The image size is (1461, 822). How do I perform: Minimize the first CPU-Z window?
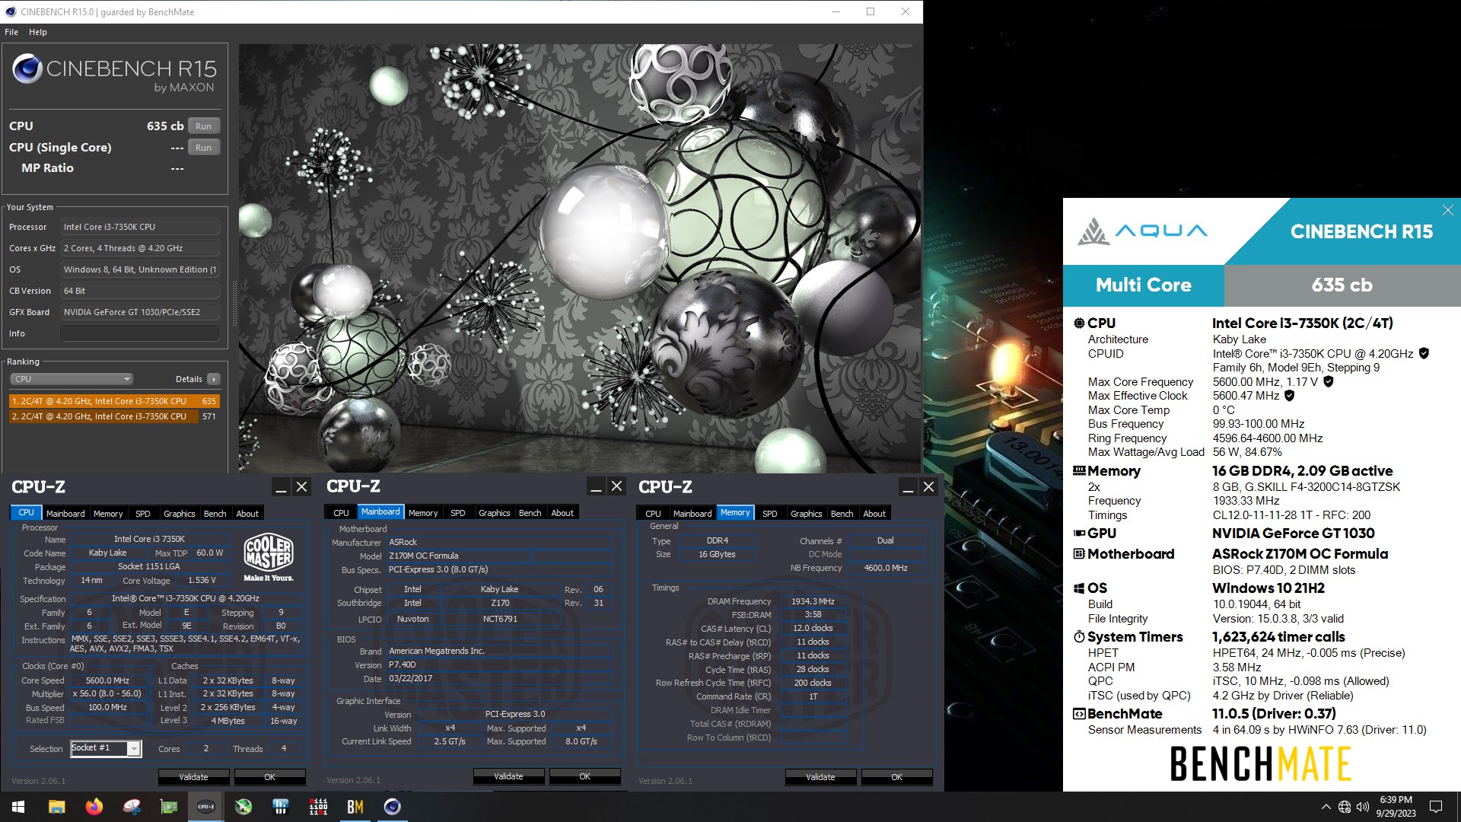click(x=281, y=487)
